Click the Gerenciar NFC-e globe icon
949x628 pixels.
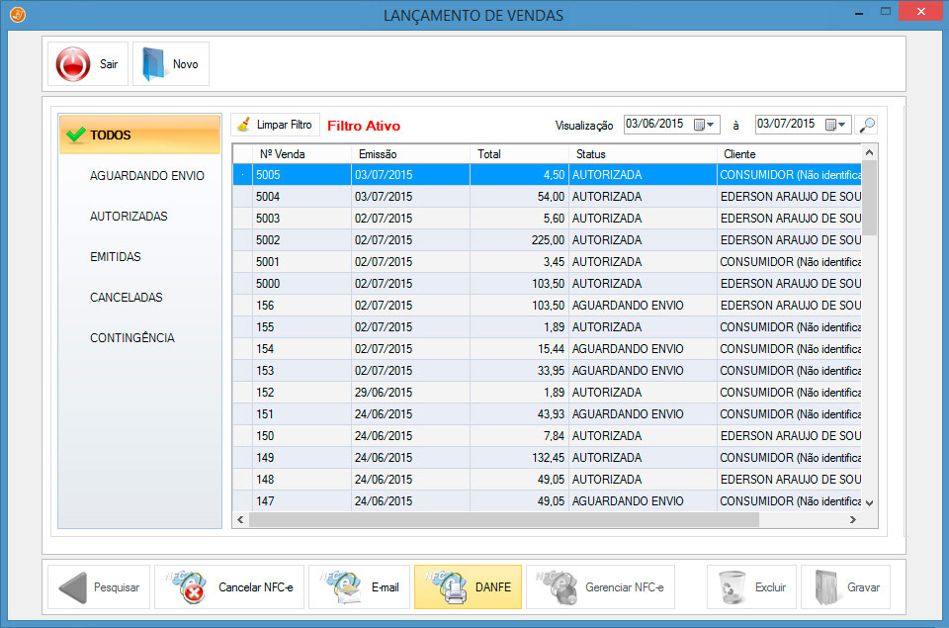(x=557, y=587)
